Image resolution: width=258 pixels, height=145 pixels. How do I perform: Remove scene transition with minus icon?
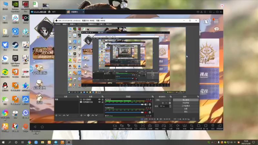pos(166,103)
